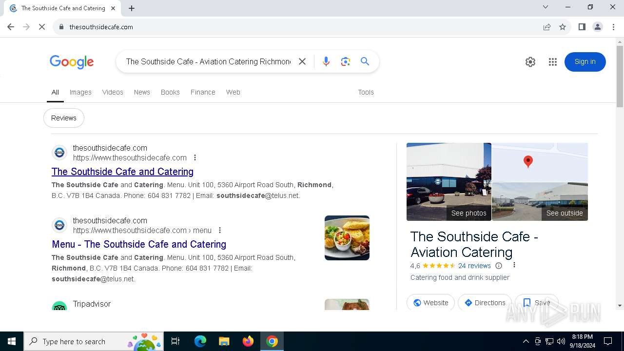Close The Southside Cafe and Catering tab
The height and width of the screenshot is (351, 624).
[x=113, y=8]
